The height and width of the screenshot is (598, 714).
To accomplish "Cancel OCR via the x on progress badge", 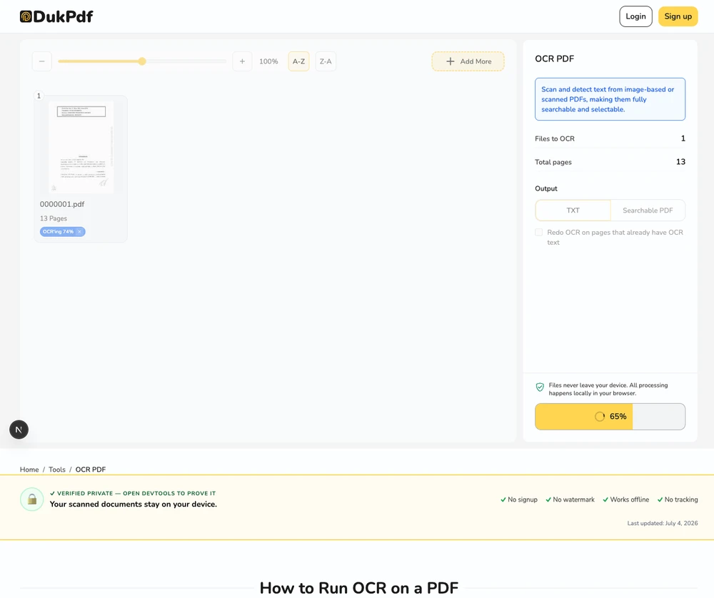I will click(x=80, y=232).
